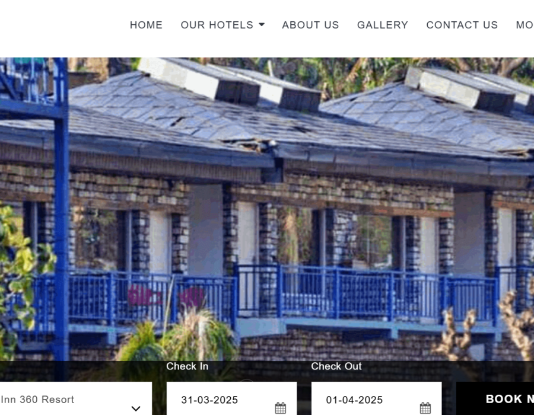Open the OUR HOTELS dropdown menu
The width and height of the screenshot is (534, 415).
tap(223, 25)
